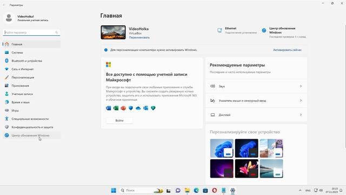Open Время и язык settings
346x195 pixels.
[x=31, y=102]
